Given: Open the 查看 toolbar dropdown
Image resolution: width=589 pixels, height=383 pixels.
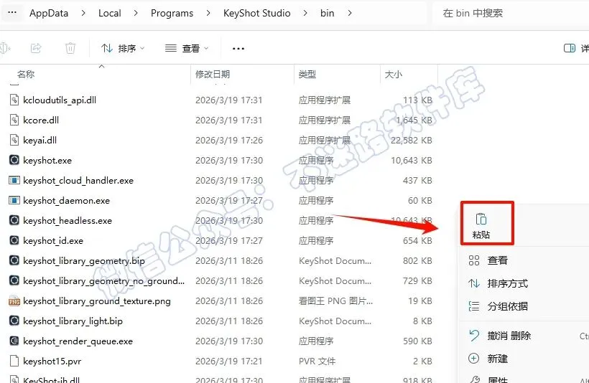Looking at the screenshot, I should coord(187,48).
